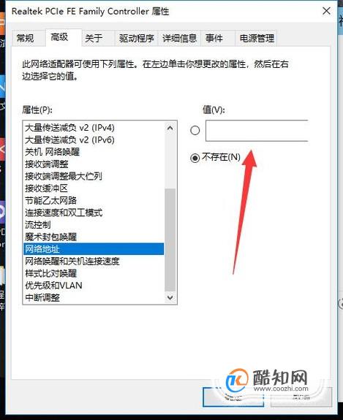This screenshot has height=420, width=343.
Task: Select 流控制 property in the list
Action: coord(94,225)
